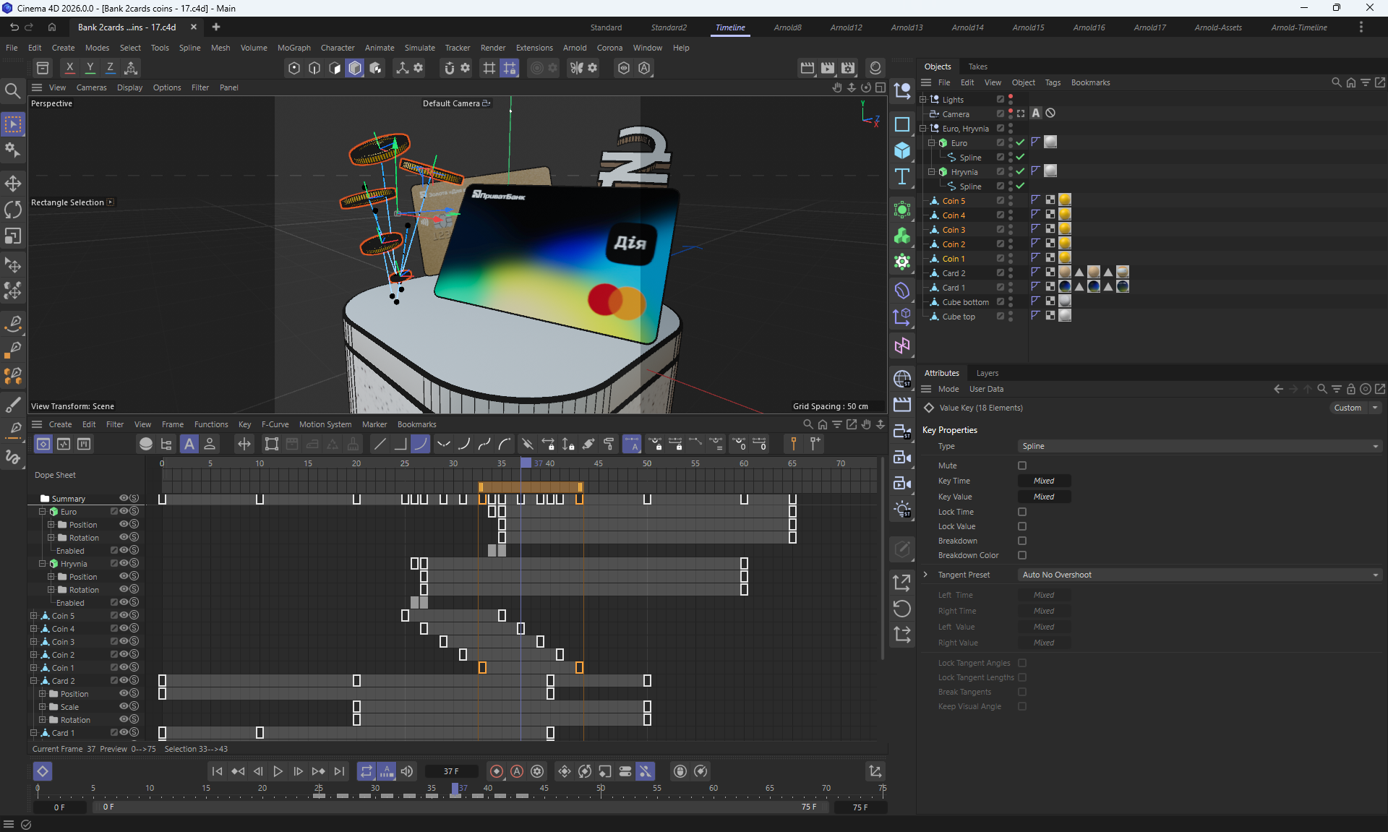
Task: Open the key Type Spline dropdown
Action: point(1199,446)
